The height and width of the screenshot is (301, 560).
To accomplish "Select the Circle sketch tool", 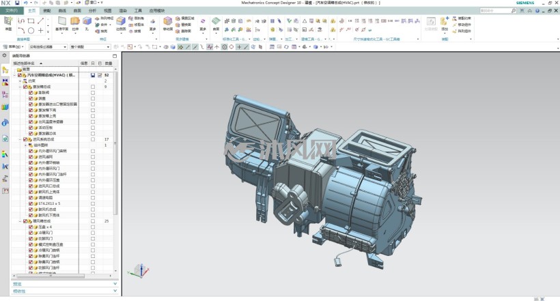I will coord(31,31).
